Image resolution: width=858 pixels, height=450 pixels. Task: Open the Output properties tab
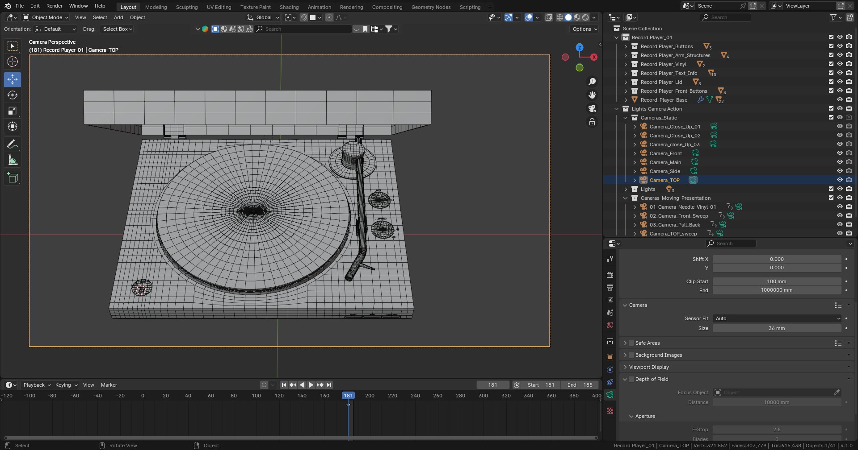(610, 288)
